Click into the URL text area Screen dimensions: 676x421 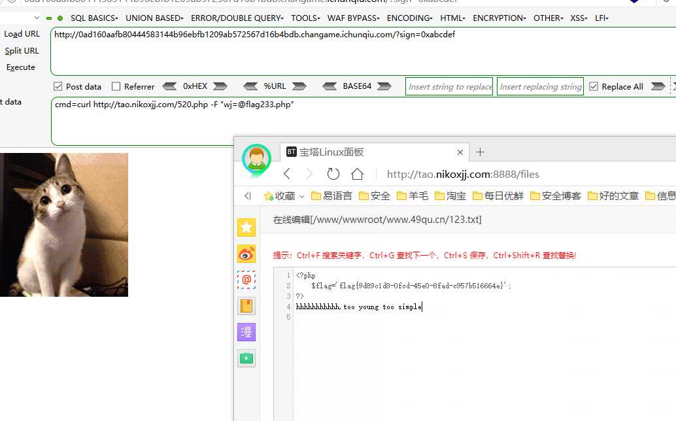[x=363, y=51]
